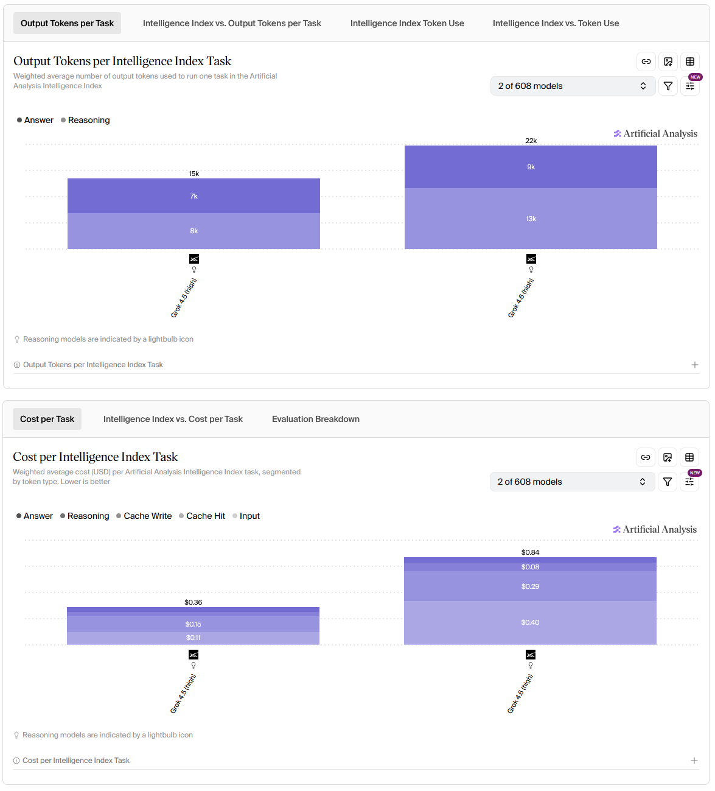The height and width of the screenshot is (791, 715).
Task: Copy link icon for Output Tokens chart
Action: tap(646, 62)
